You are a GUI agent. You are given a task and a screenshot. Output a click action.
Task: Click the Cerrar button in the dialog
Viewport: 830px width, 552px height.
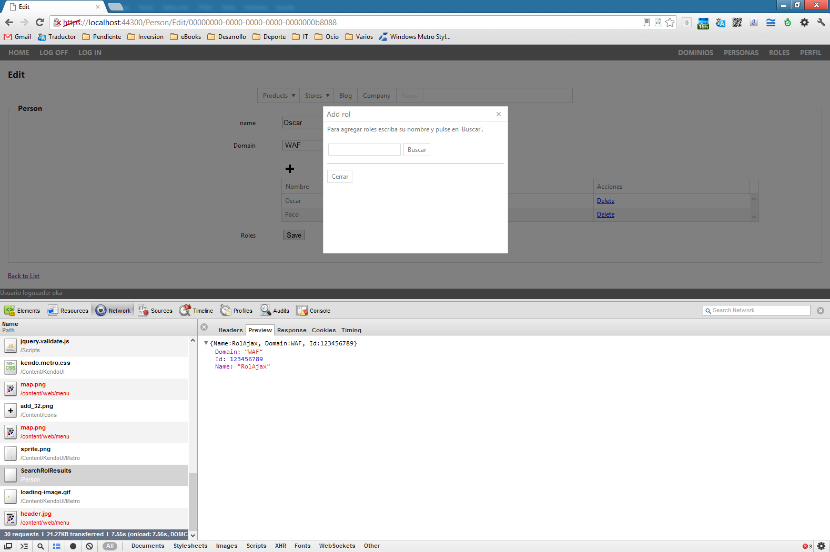point(340,177)
